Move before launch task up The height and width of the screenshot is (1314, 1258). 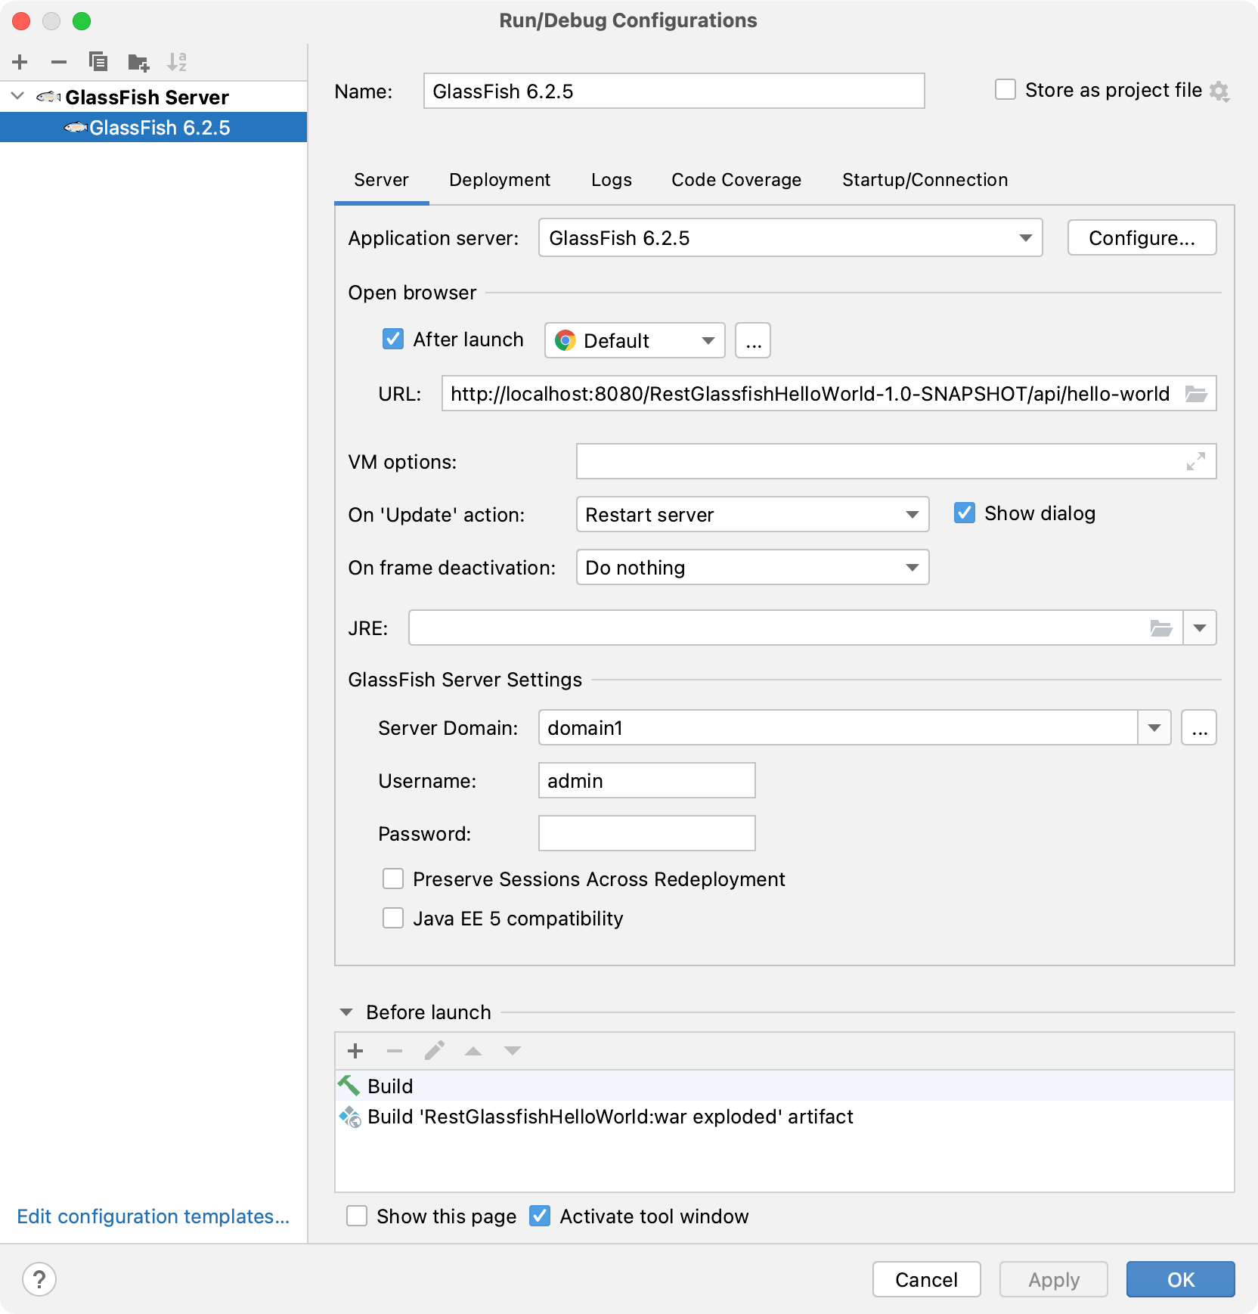point(473,1051)
